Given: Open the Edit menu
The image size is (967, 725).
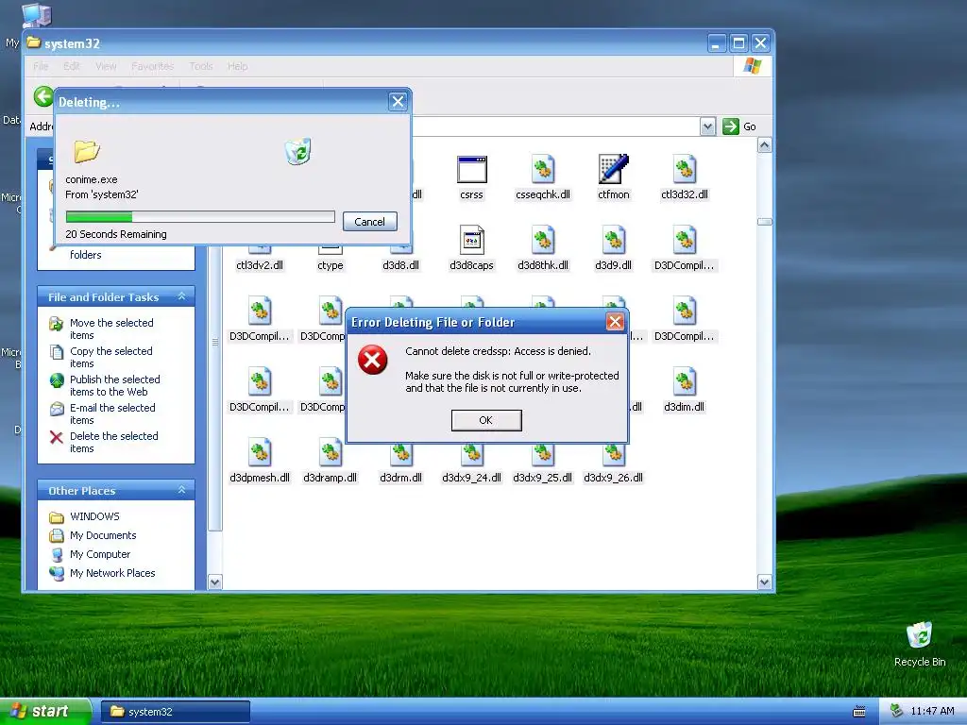Looking at the screenshot, I should 72,66.
